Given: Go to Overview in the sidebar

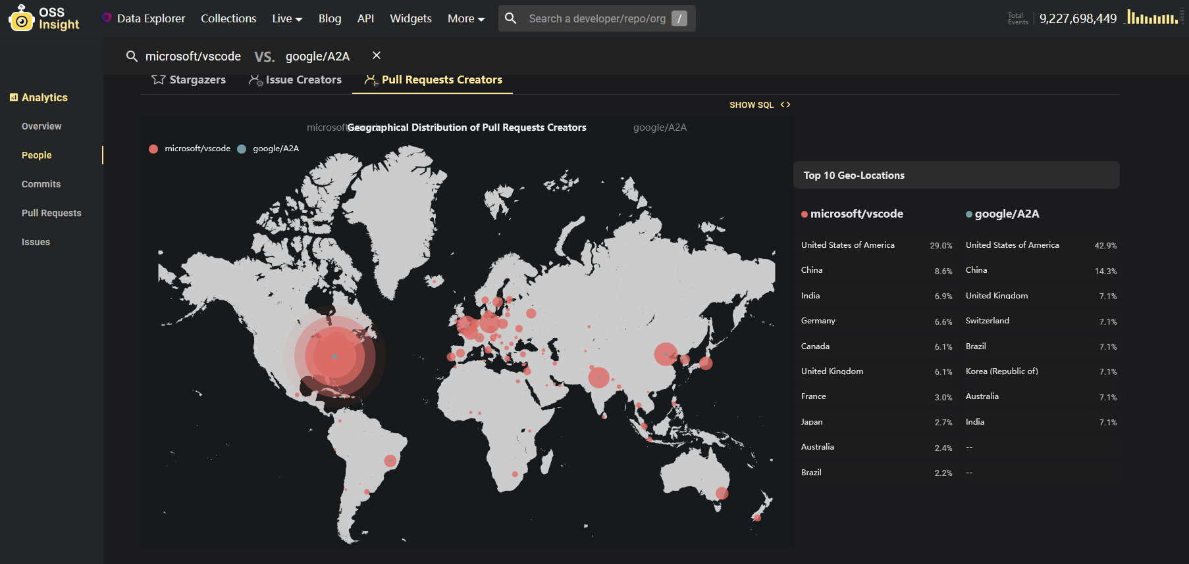Looking at the screenshot, I should (x=41, y=126).
